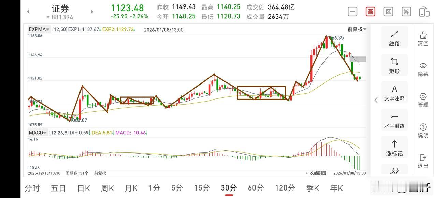Click 清空 to clear all drawings

pyautogui.click(x=423, y=39)
